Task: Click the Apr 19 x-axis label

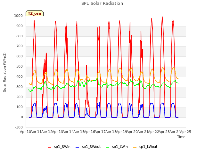Action: [122, 132]
